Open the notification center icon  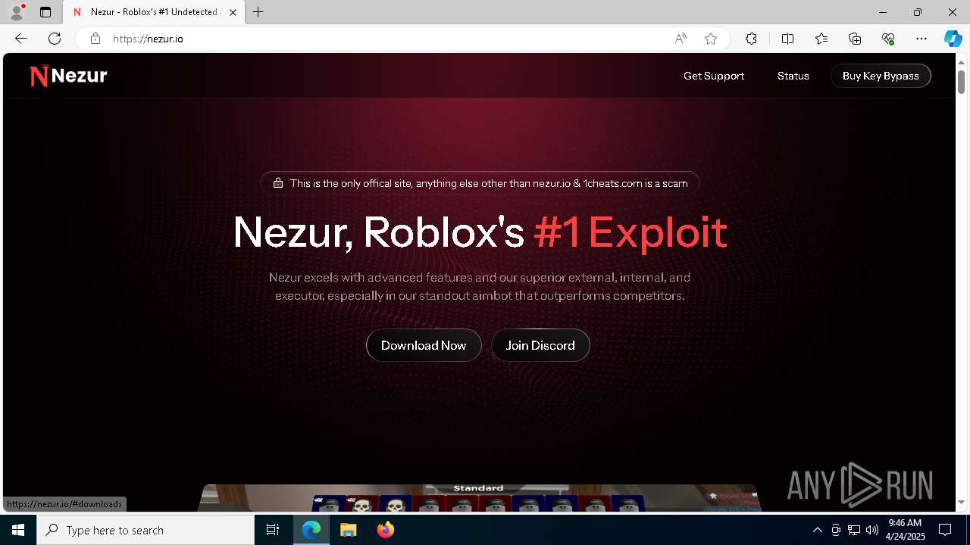945,530
